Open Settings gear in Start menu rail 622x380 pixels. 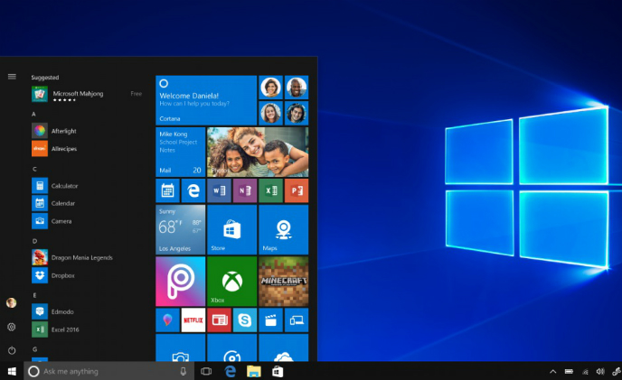(12, 327)
